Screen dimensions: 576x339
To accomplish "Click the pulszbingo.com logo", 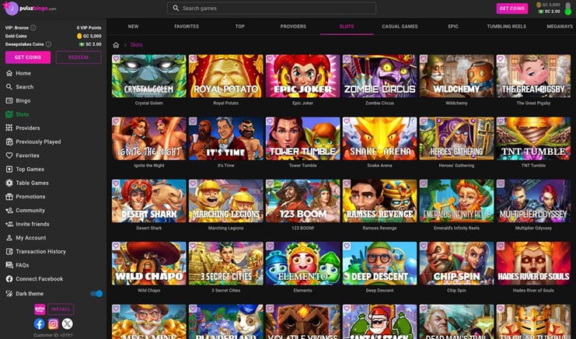I will pyautogui.click(x=38, y=8).
